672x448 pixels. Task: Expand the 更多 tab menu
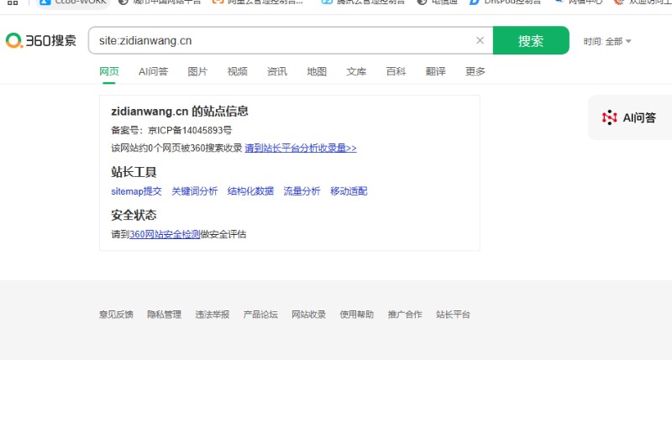pos(475,71)
